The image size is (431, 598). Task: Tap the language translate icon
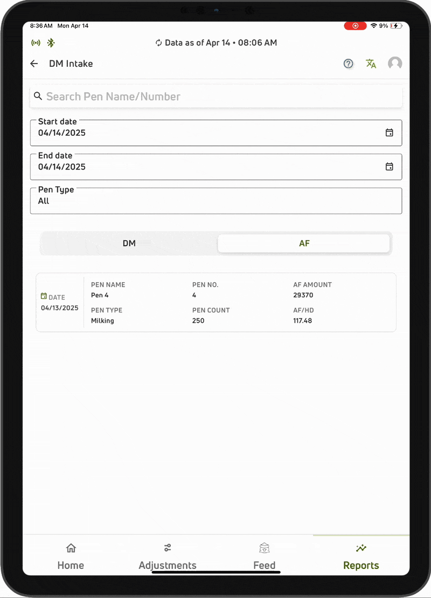coord(371,64)
